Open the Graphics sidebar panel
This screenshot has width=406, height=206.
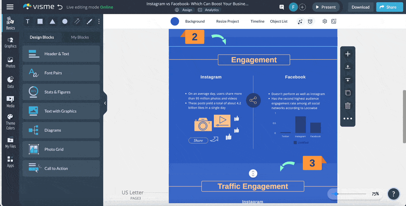(x=10, y=42)
